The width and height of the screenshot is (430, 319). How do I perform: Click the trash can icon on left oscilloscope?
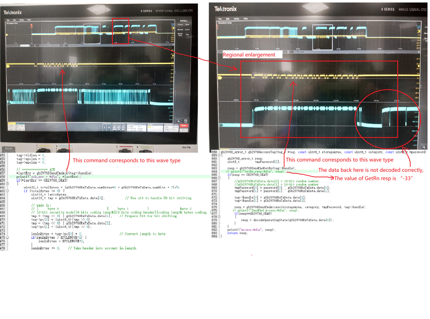pyautogui.click(x=186, y=121)
